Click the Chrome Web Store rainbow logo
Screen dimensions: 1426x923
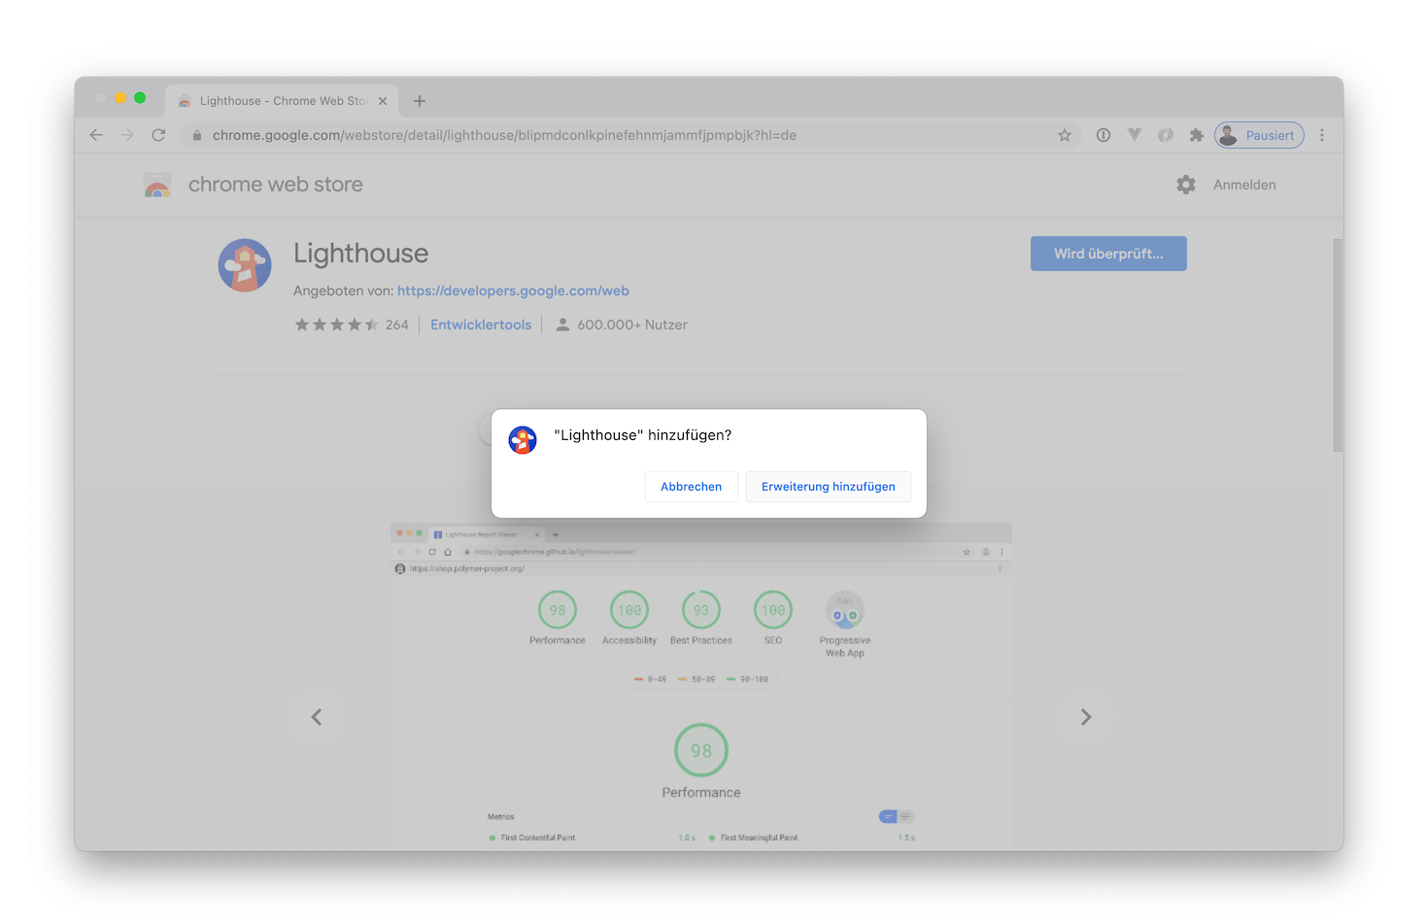point(157,185)
